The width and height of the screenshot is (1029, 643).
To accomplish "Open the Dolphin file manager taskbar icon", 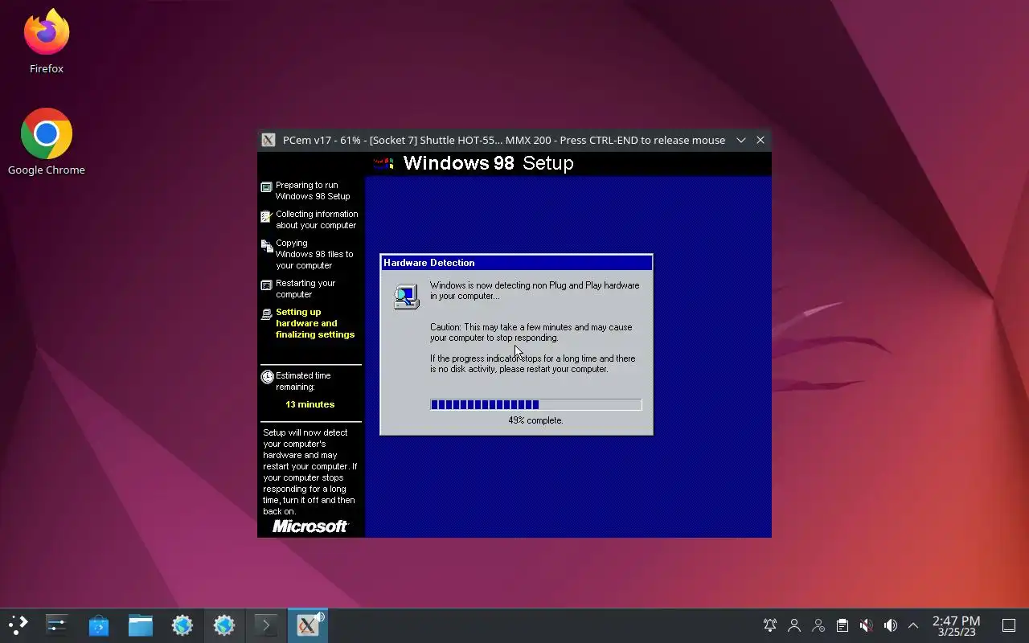I will pyautogui.click(x=141, y=625).
